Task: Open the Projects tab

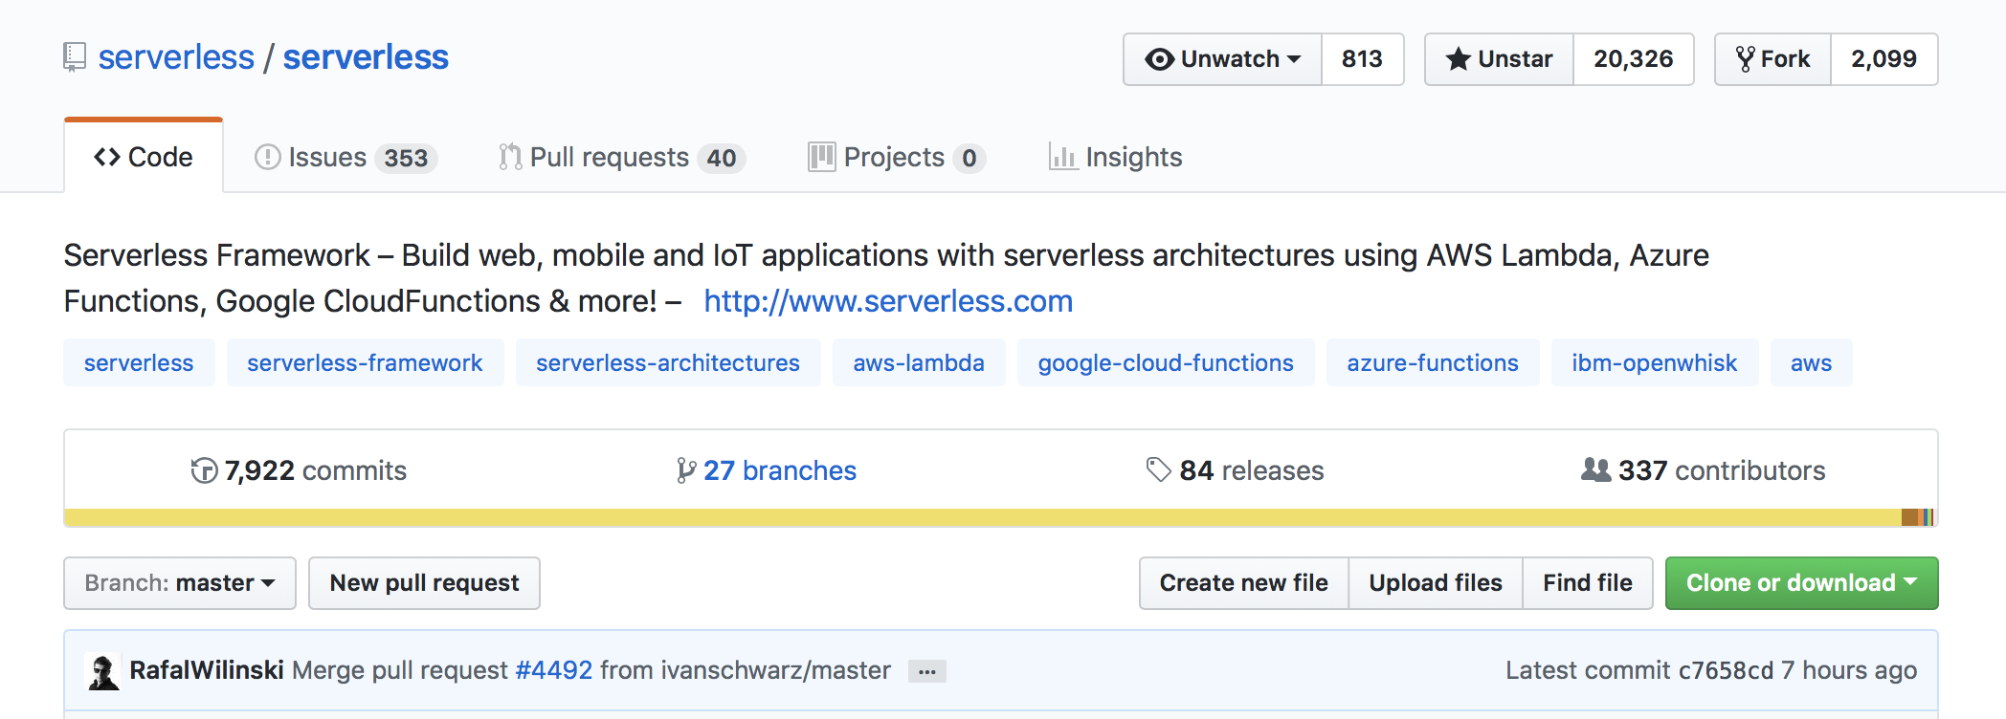Action: coord(897,157)
